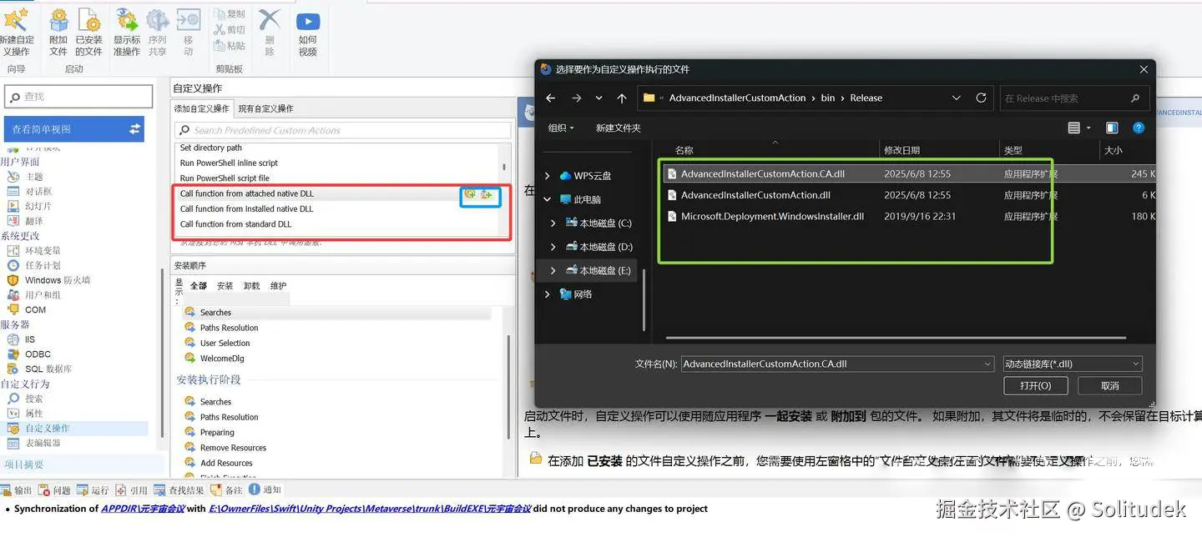Expand WPS云盘 in navigation pane

click(x=548, y=176)
